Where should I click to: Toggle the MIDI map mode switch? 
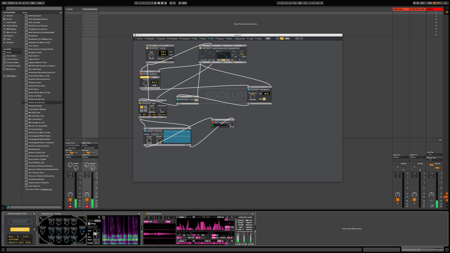click(430, 3)
